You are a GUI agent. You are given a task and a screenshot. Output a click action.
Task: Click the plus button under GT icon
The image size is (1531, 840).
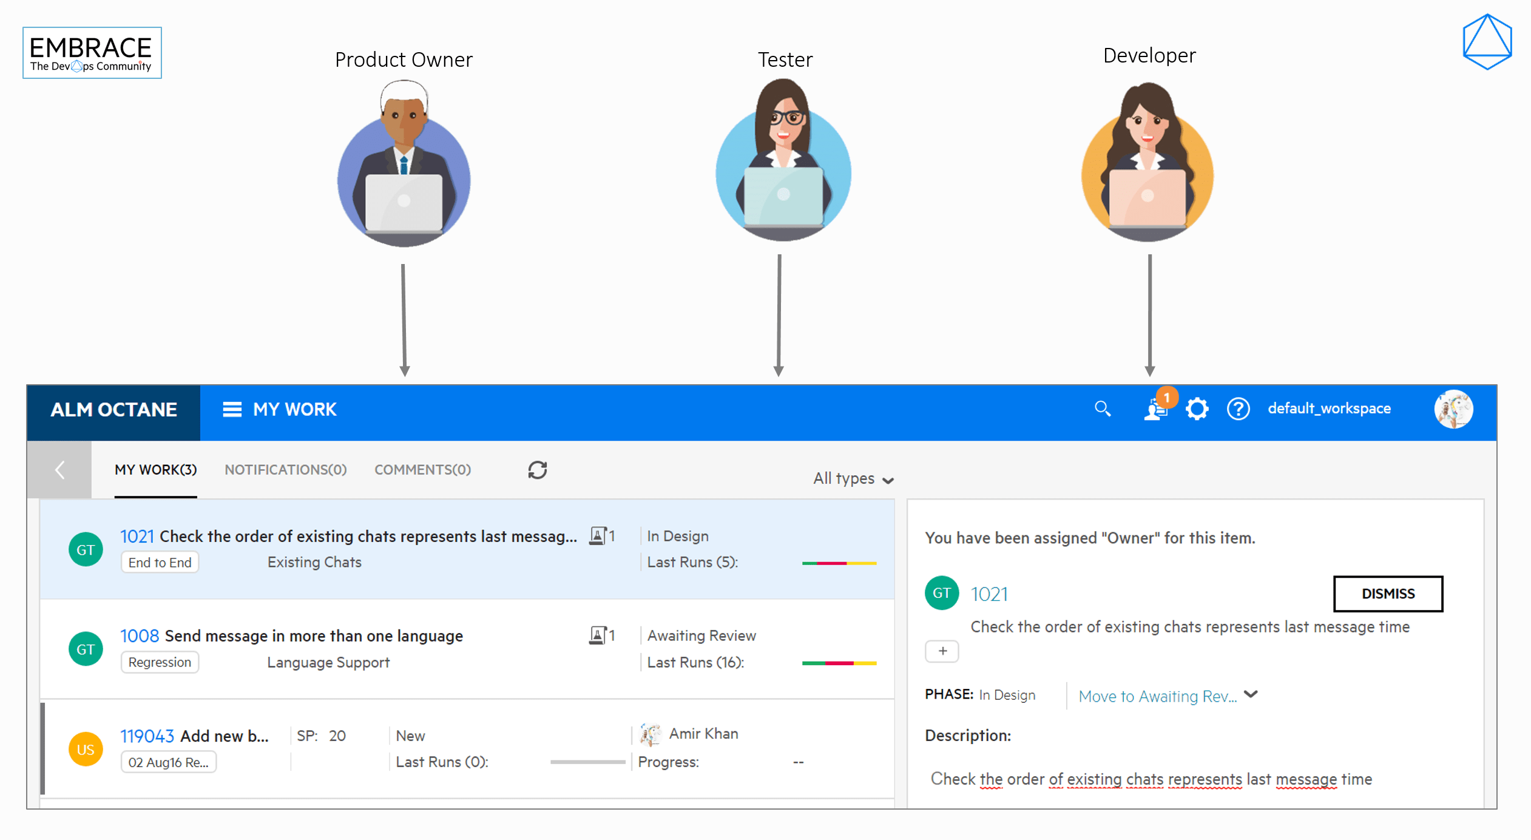pos(942,651)
